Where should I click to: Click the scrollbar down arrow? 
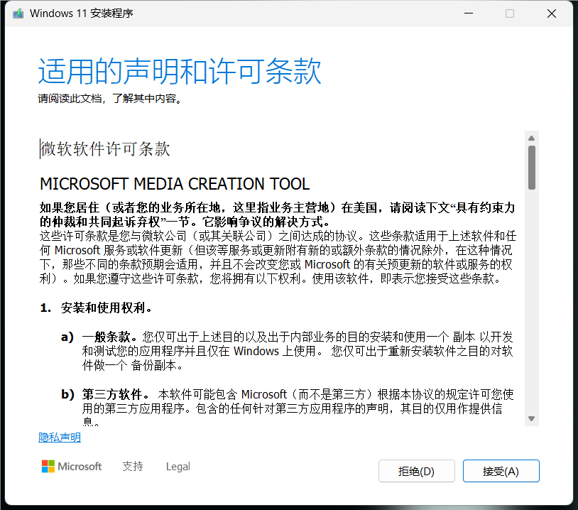(531, 418)
